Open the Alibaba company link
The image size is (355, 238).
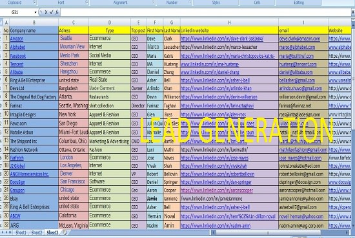[16, 72]
